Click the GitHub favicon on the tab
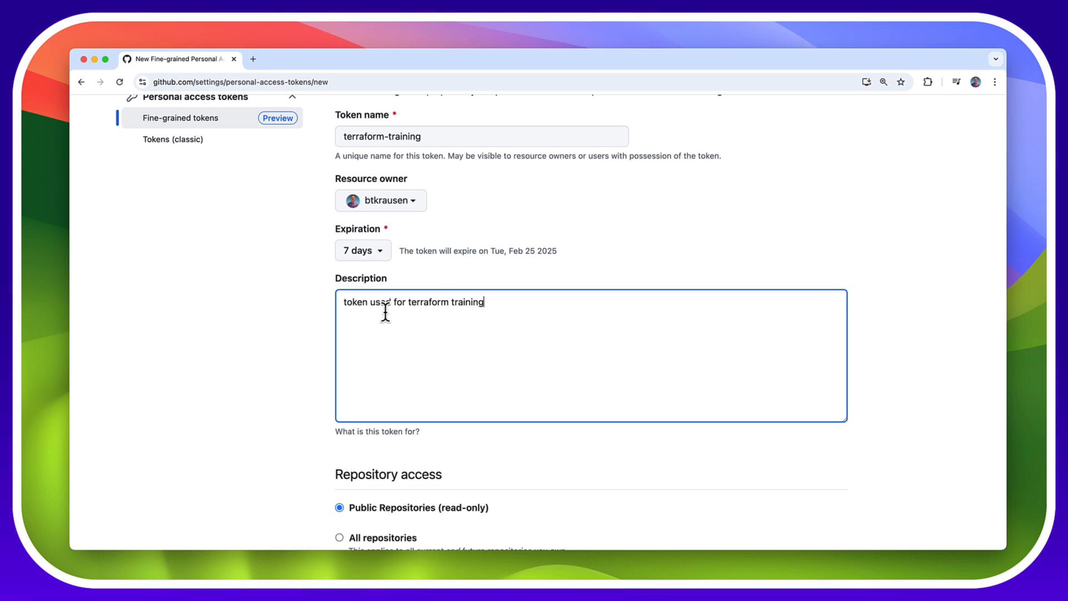1068x601 pixels. coord(127,59)
